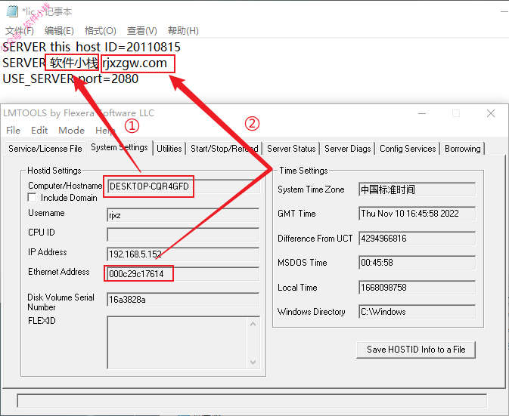Open Notepad 查看(V) menu
Viewport: 509px width, 416px height.
(142, 31)
